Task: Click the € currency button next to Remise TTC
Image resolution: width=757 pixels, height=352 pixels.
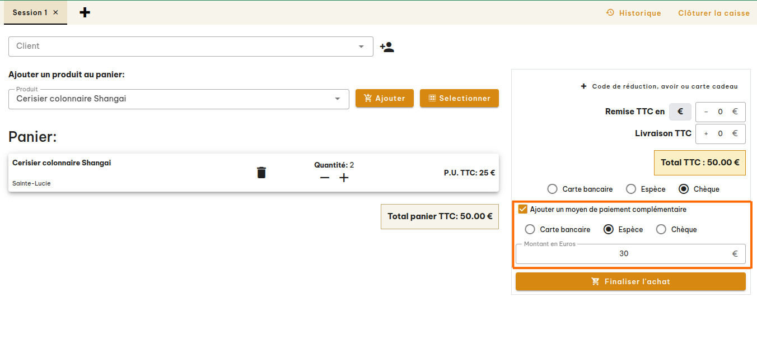Action: click(680, 112)
